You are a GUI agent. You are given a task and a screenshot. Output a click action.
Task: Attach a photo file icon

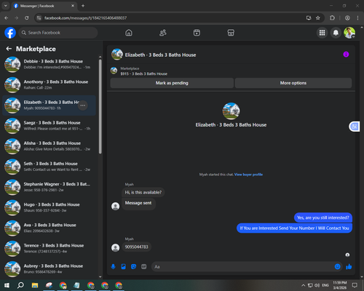click(123, 267)
